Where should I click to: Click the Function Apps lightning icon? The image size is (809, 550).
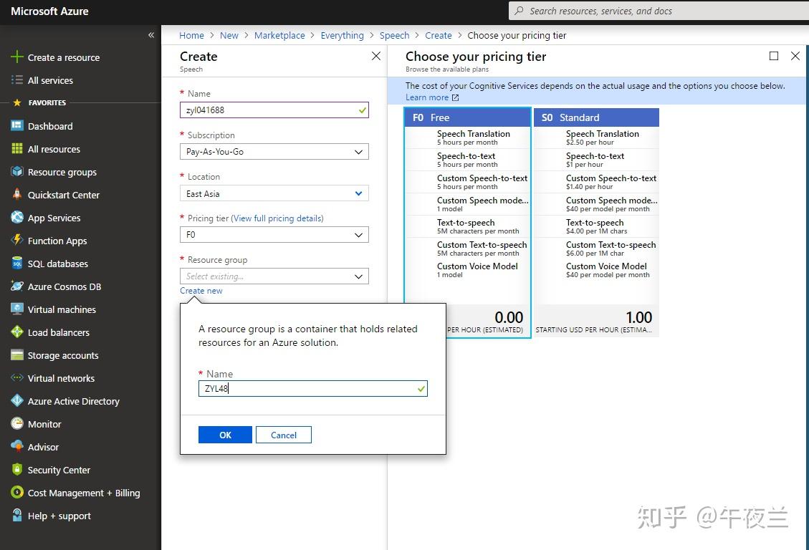pyautogui.click(x=17, y=240)
